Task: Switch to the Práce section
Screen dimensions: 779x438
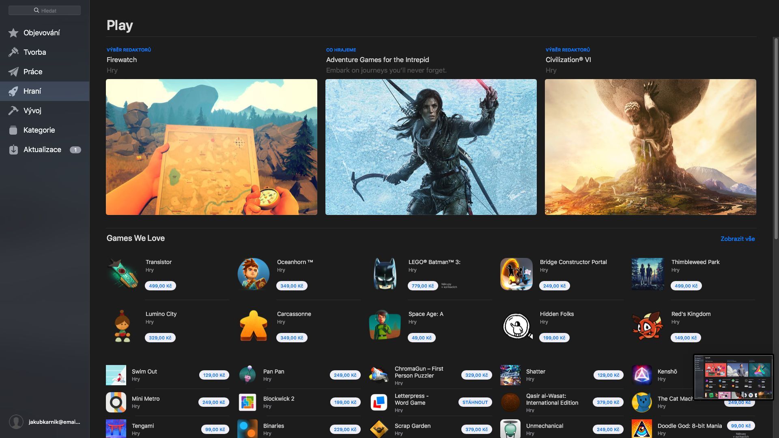Action: [x=32, y=71]
